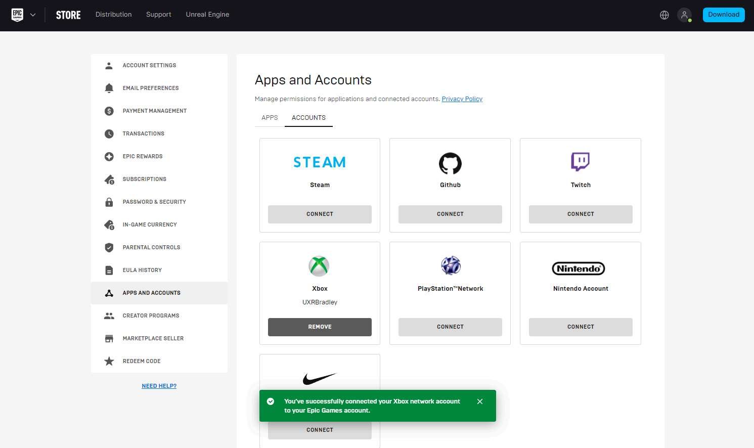Click the Nike swoosh logo
This screenshot has width=754, height=448.
pyautogui.click(x=319, y=378)
